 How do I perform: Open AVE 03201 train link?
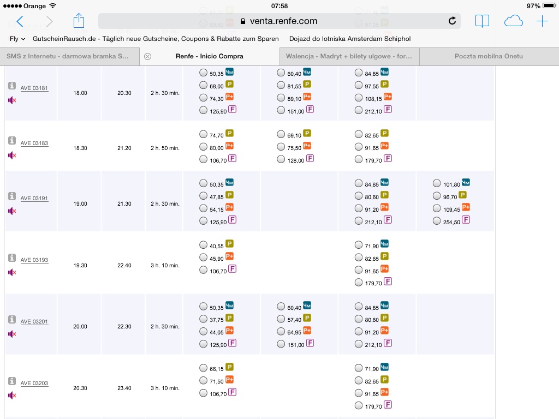pos(34,322)
